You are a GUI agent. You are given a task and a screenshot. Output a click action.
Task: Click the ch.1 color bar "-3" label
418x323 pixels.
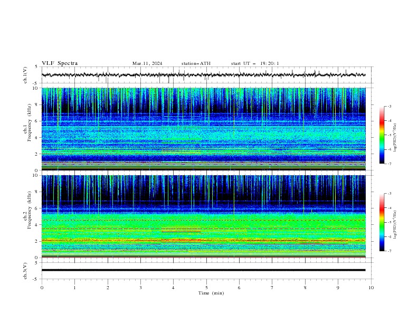pyautogui.click(x=389, y=106)
